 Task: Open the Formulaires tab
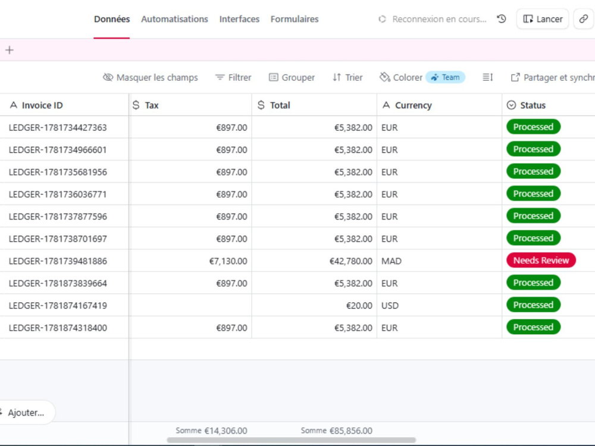(x=295, y=19)
